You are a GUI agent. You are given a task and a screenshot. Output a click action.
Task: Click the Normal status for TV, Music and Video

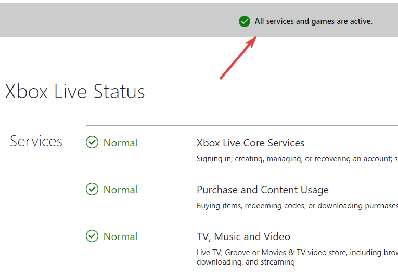[x=120, y=236]
